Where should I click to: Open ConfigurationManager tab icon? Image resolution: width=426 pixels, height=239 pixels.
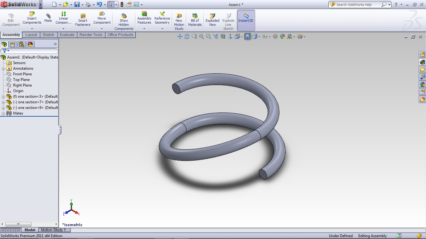pos(22,44)
